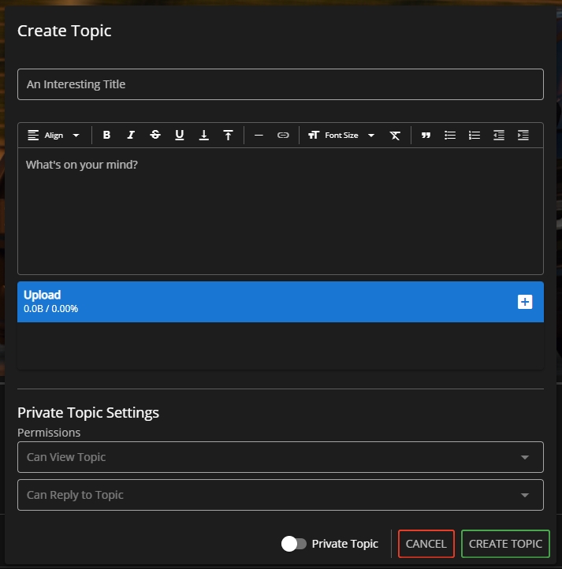This screenshot has width=562, height=569.
Task: Open the Align dropdown
Action: click(x=54, y=136)
